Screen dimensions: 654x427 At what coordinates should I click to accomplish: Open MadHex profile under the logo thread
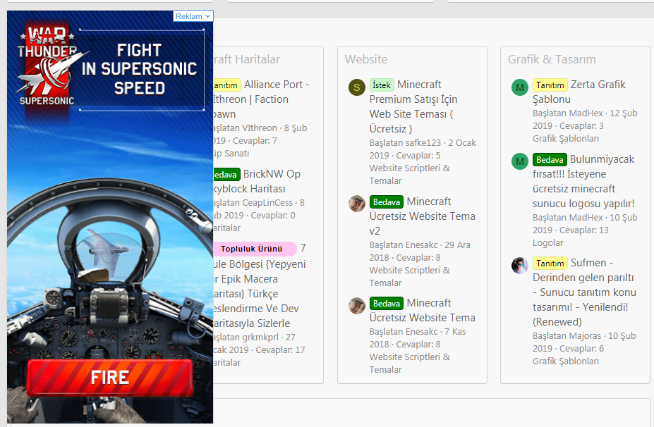(585, 218)
